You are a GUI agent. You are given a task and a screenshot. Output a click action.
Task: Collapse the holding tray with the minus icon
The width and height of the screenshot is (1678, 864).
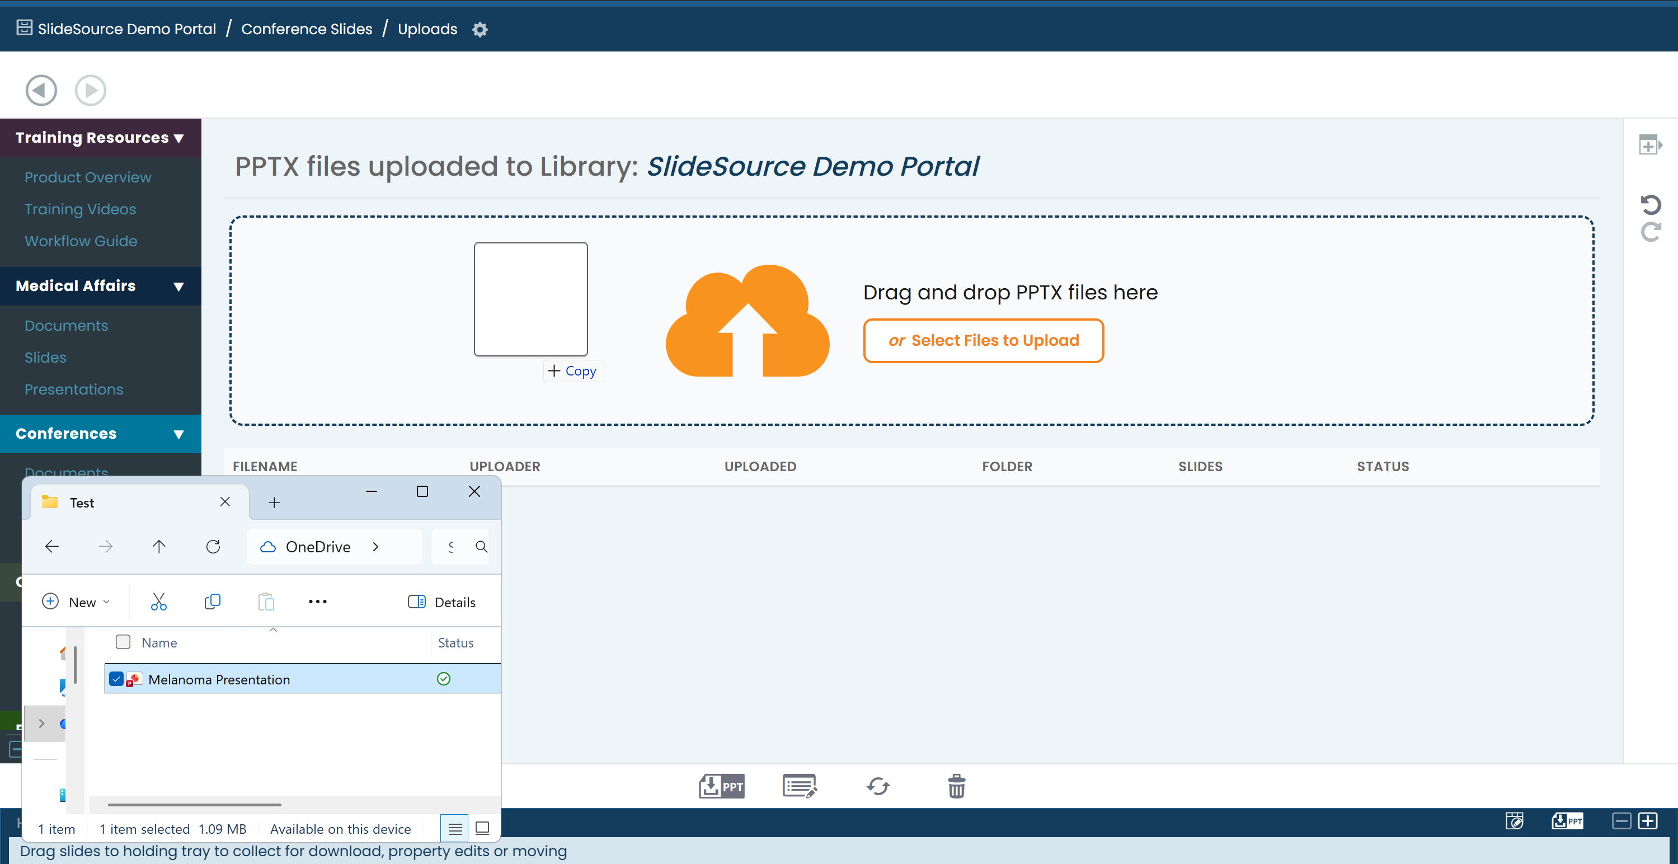click(1621, 820)
